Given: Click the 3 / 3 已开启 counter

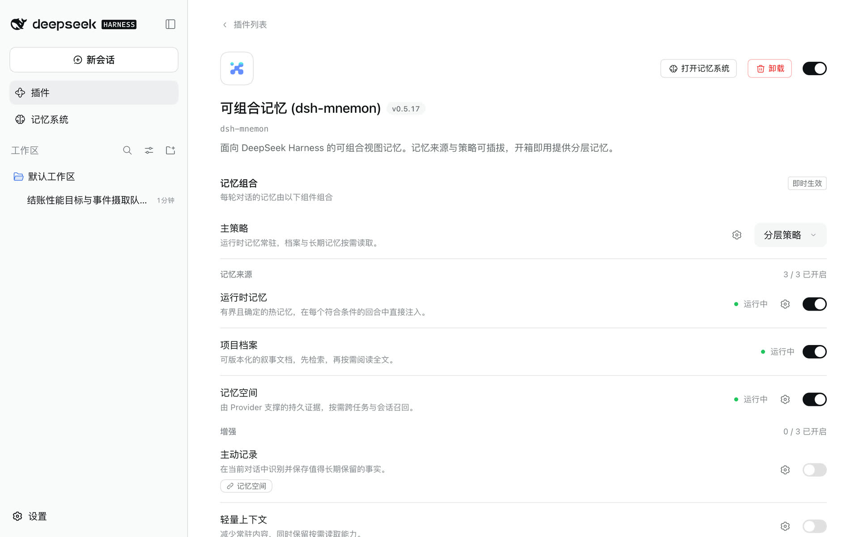Looking at the screenshot, I should [804, 274].
